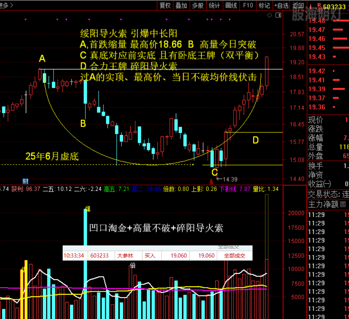Click the 涨幅 change percent label
The height and width of the screenshot is (319, 349).
315,138
